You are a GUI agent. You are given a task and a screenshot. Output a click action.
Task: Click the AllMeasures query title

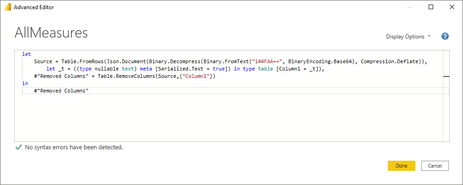click(x=51, y=33)
